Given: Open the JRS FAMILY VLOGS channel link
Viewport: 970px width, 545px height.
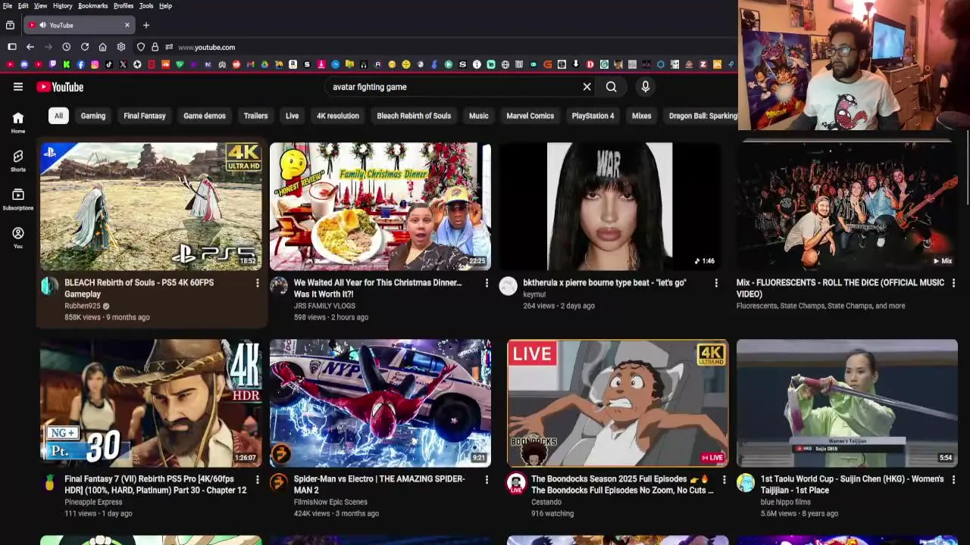Looking at the screenshot, I should 324,306.
